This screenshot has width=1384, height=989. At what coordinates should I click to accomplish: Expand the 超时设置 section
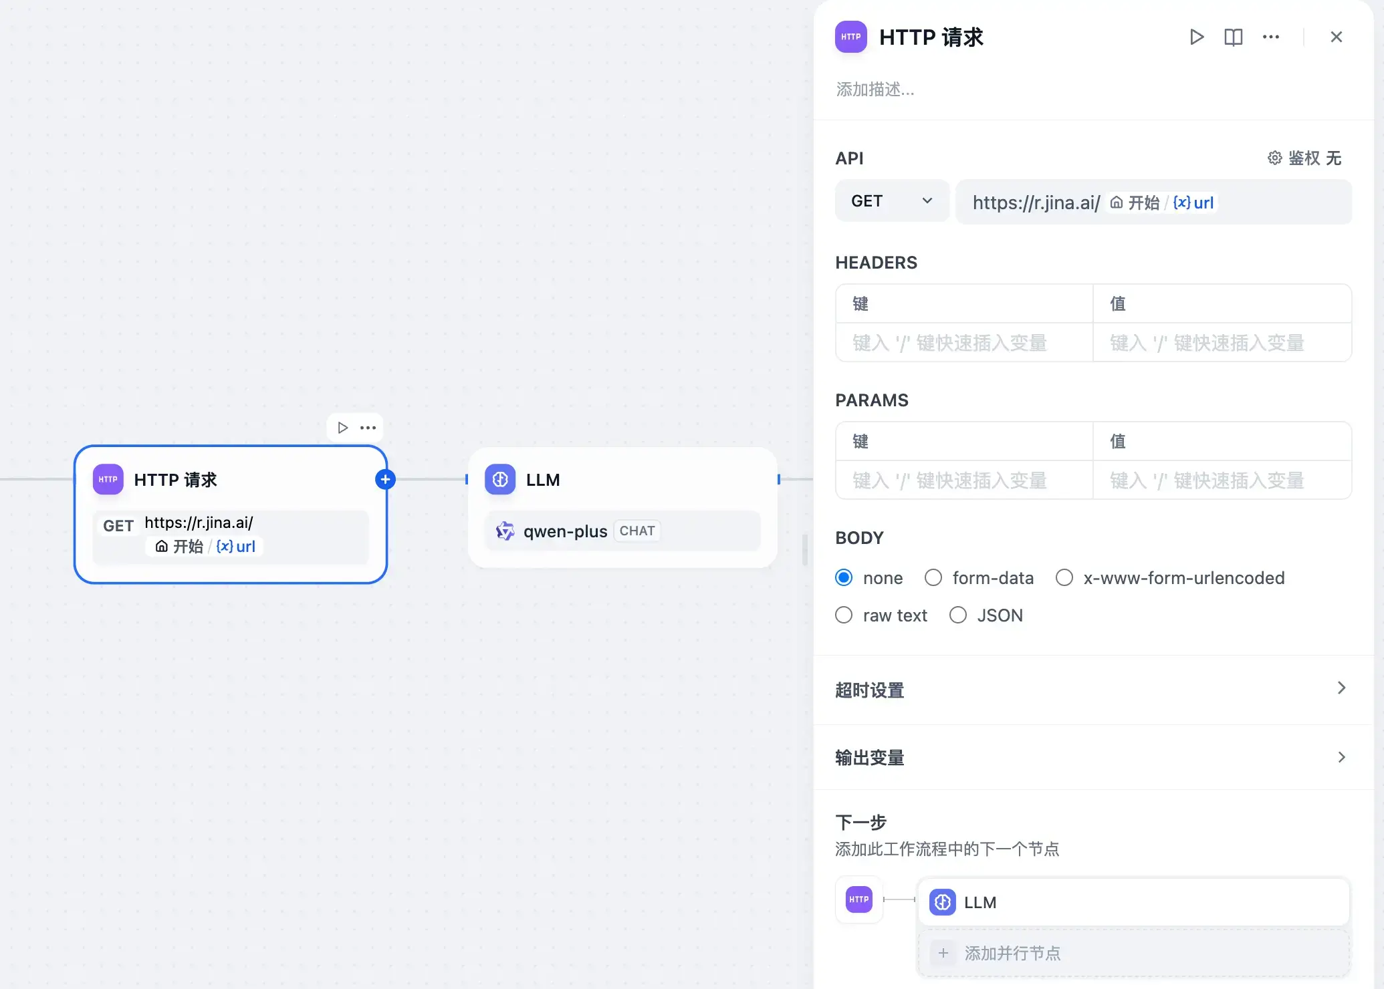click(x=1093, y=690)
